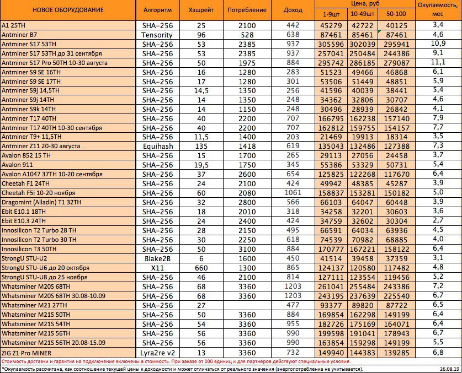Select the 'Ebit E10.1 18TH' cell
Screen dimensions: 462x373
coord(68,212)
